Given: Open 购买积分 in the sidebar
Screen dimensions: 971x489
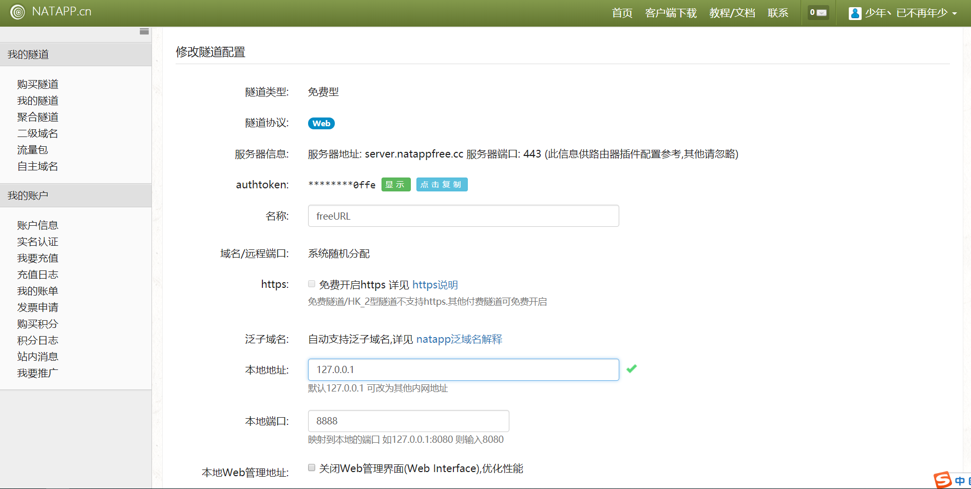Looking at the screenshot, I should 37,324.
